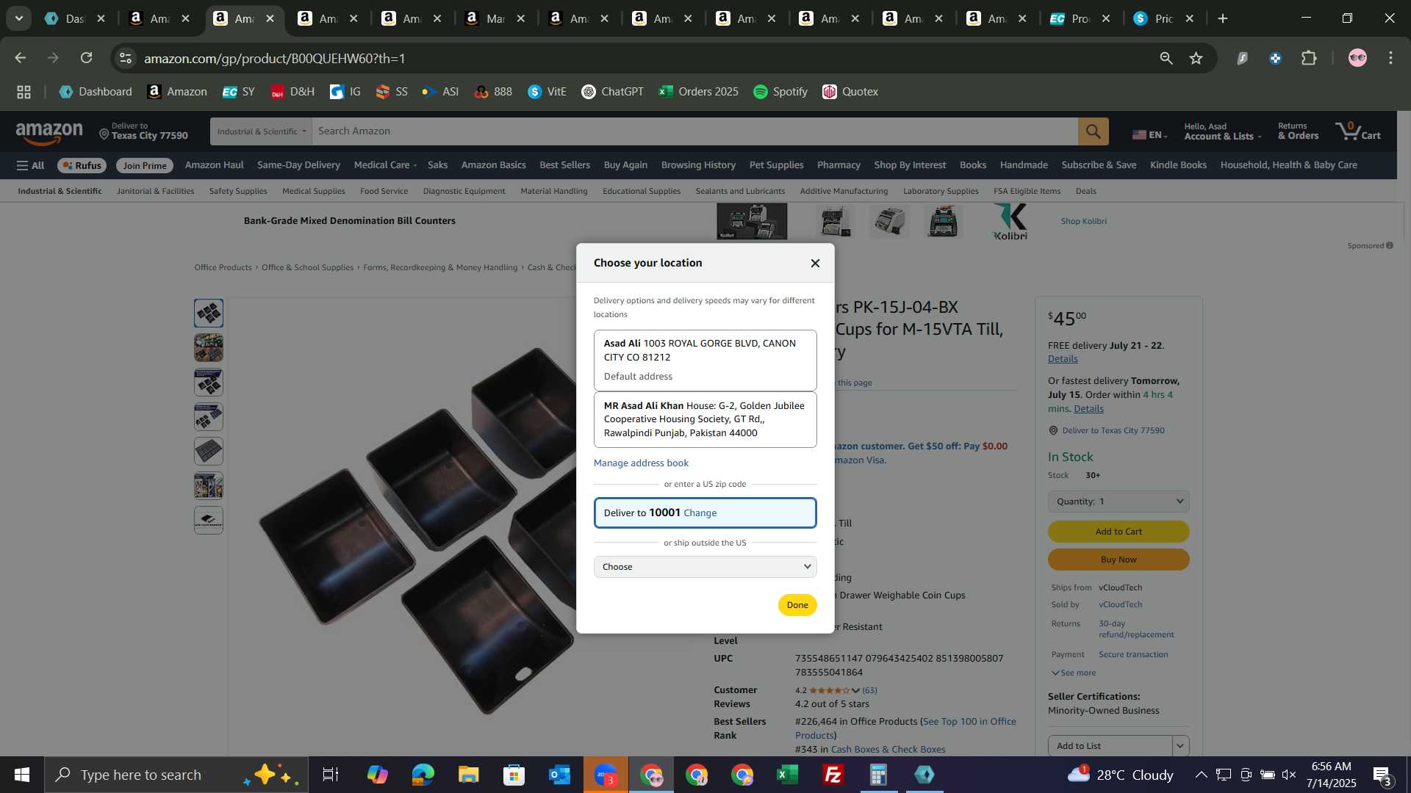Viewport: 1411px width, 793px height.
Task: Go to Amazon Basics
Action: pyautogui.click(x=493, y=165)
